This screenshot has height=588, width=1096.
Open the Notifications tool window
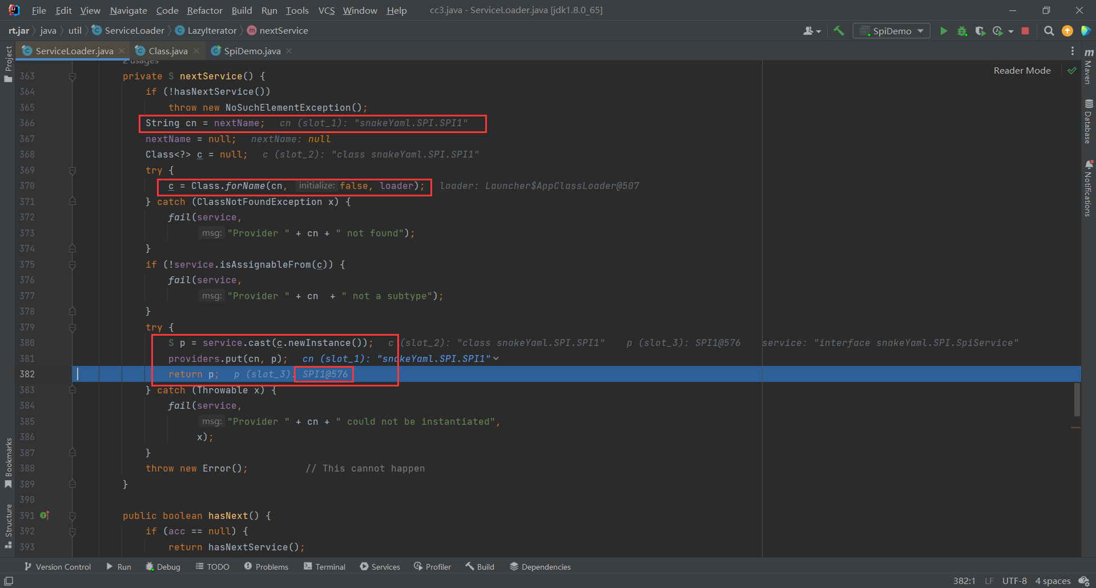tap(1089, 188)
